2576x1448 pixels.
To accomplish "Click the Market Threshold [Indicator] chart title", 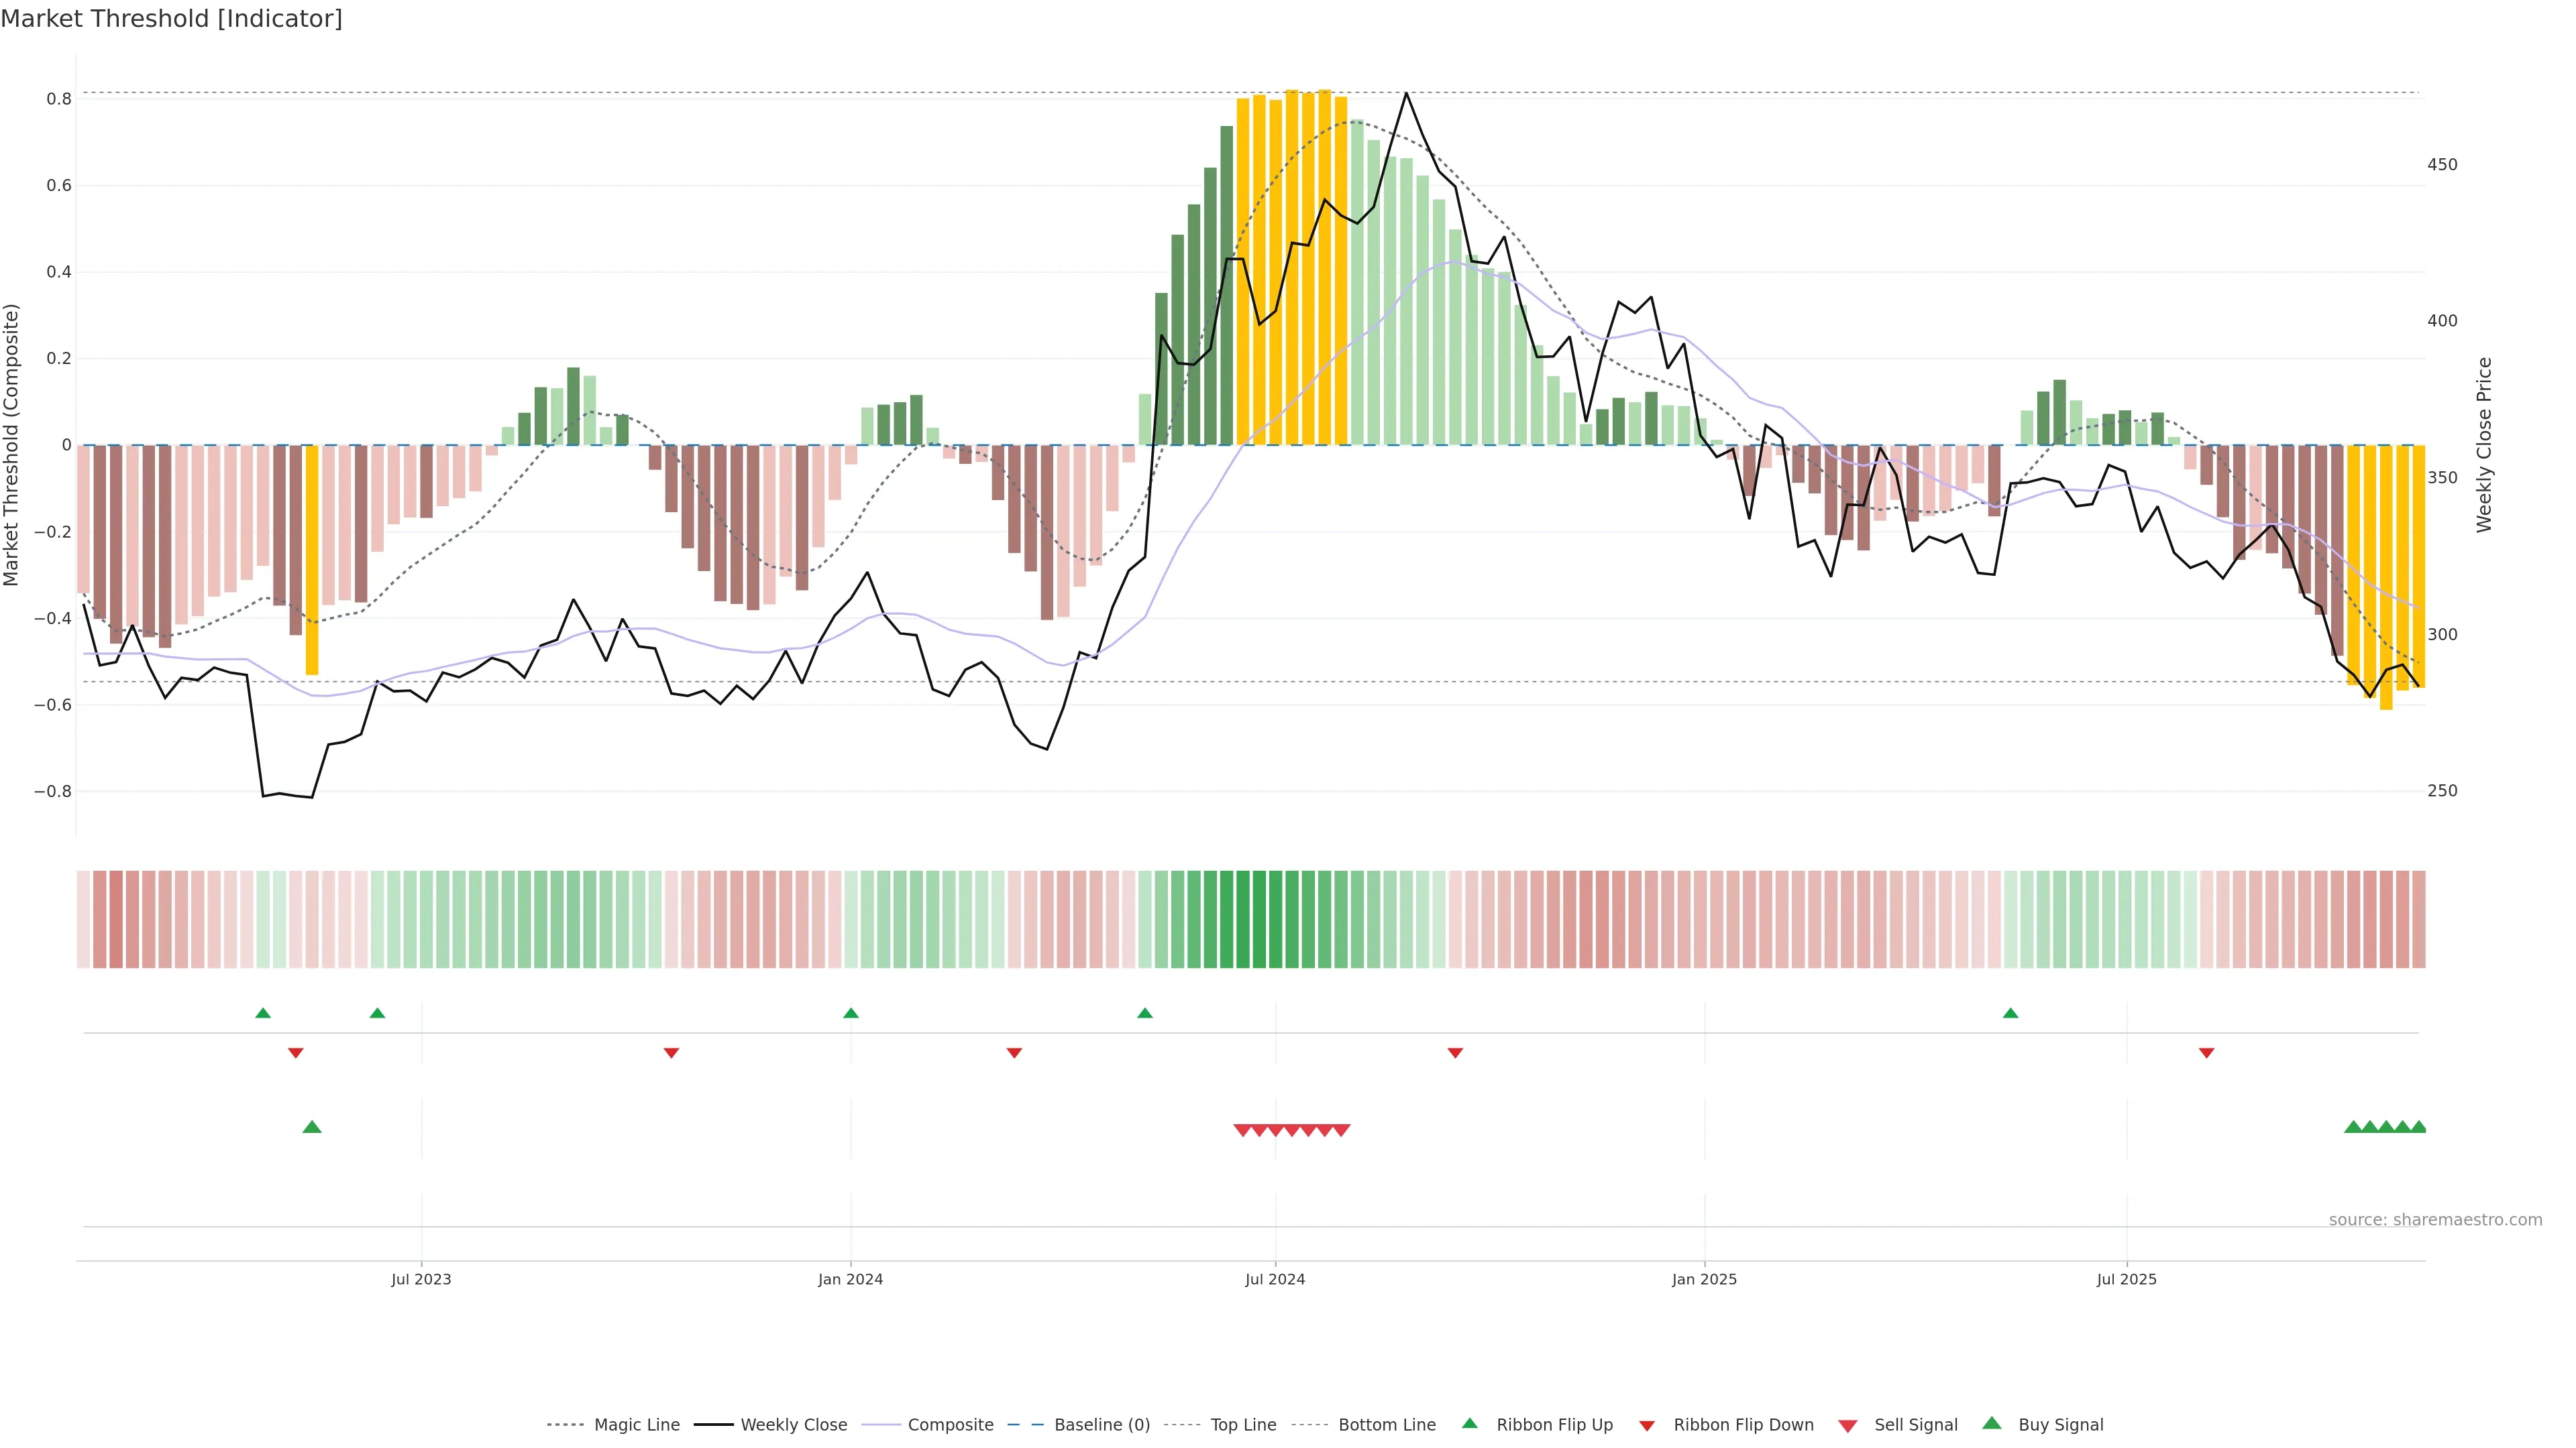I will click(171, 19).
